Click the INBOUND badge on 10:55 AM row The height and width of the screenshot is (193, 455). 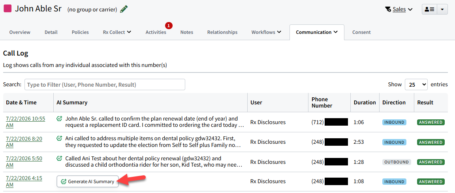[394, 122]
